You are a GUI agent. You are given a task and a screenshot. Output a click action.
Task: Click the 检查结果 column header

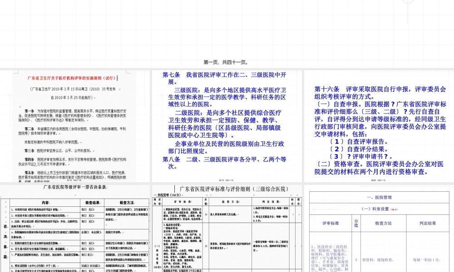[x=89, y=203]
